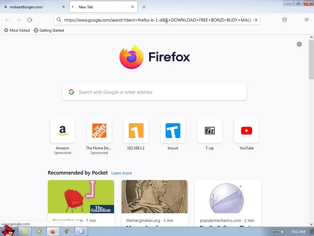Image resolution: width=314 pixels, height=236 pixels.
Task: Close the mrbeastburger.com tab
Action: pyautogui.click(x=63, y=7)
